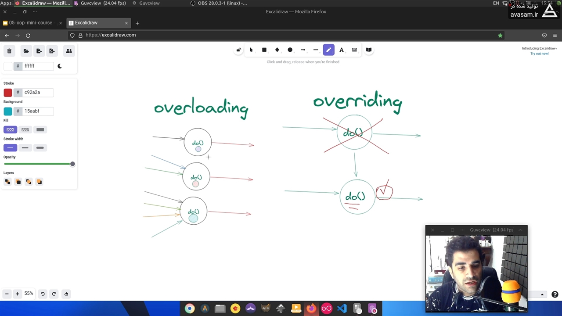The height and width of the screenshot is (316, 562).
Task: Choose the cross-hatch fill style
Action: (25, 129)
